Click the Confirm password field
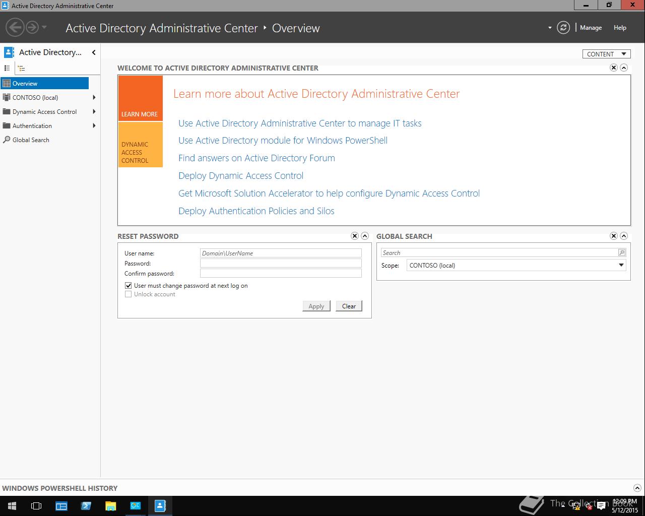The width and height of the screenshot is (645, 516). [x=281, y=273]
